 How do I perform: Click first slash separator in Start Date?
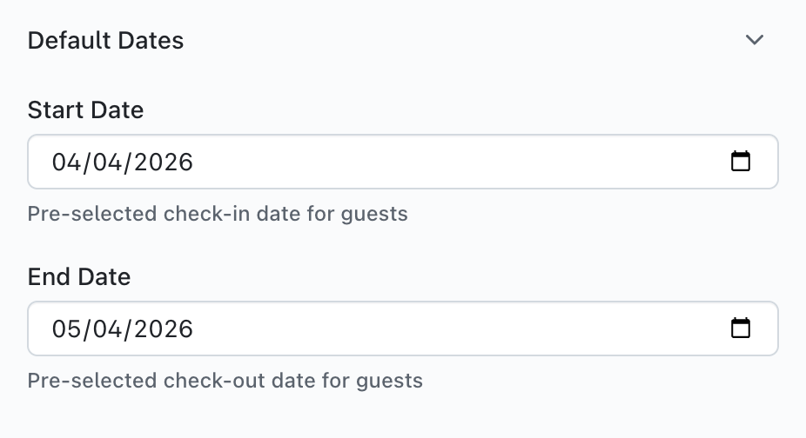coord(85,162)
